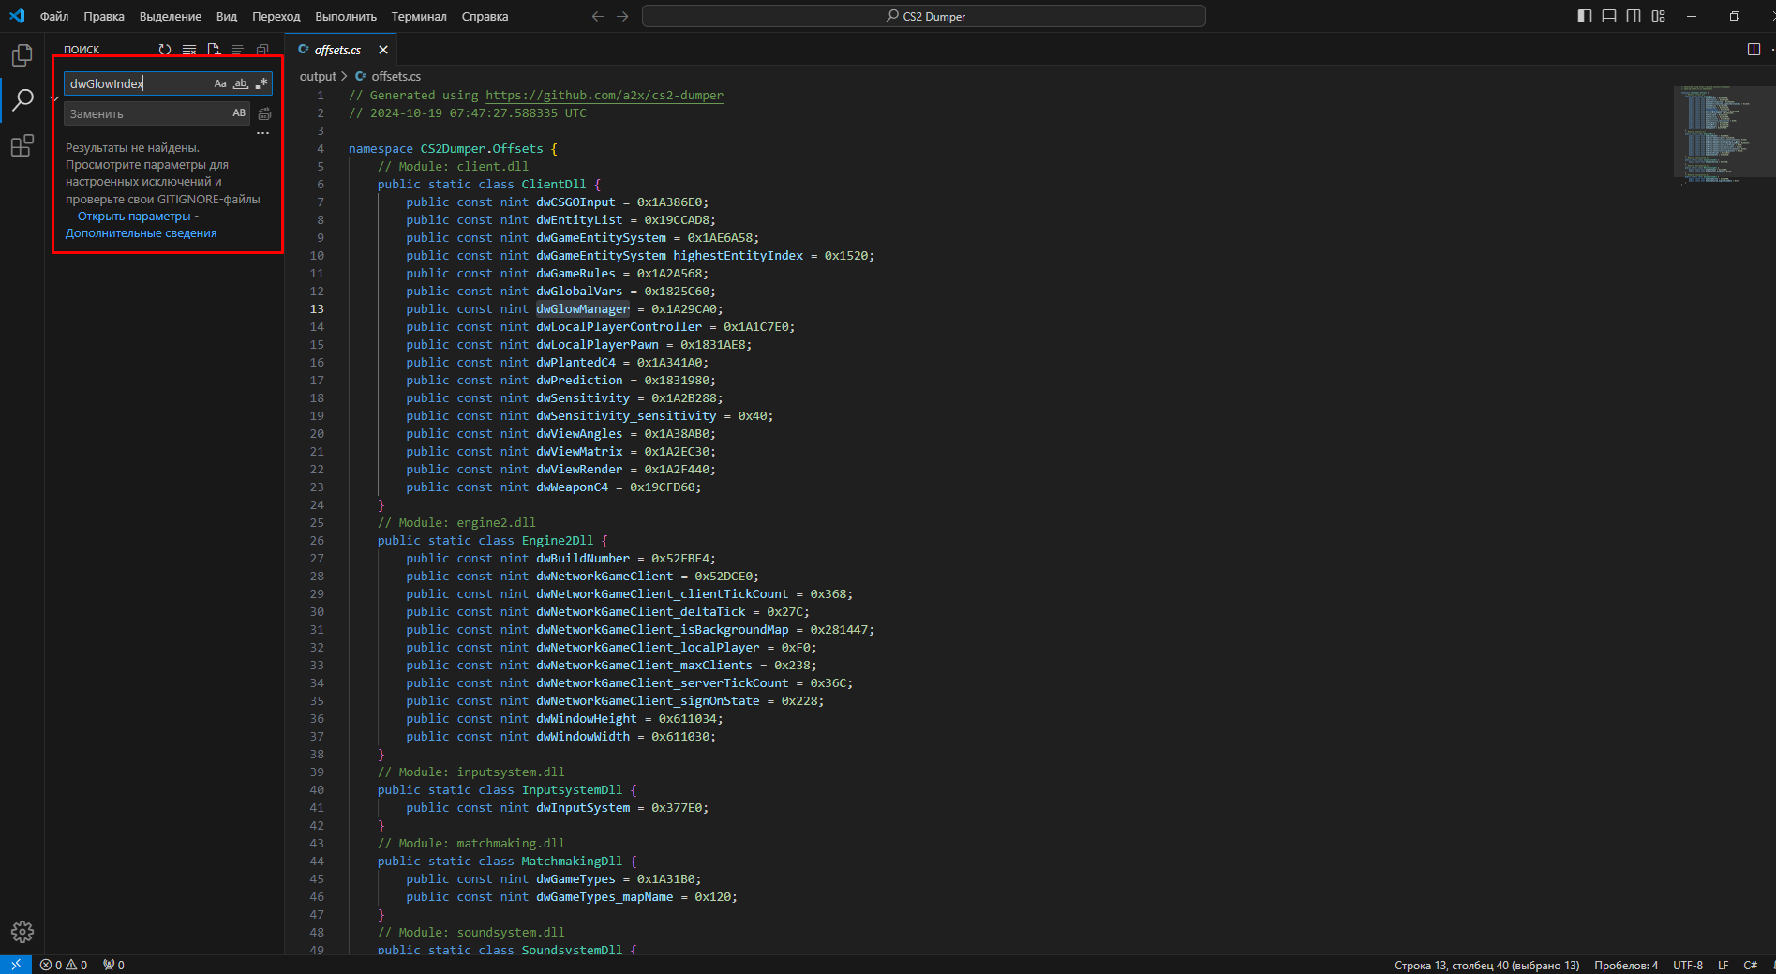The width and height of the screenshot is (1776, 974).
Task: Click Engine2Dll class name on line 26
Action: coord(558,541)
